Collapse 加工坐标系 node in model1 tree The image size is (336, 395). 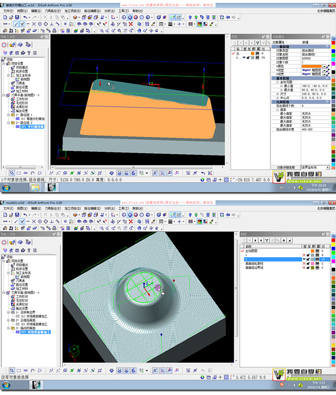[x=8, y=273]
